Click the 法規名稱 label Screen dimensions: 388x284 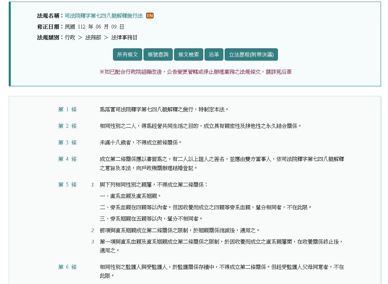click(50, 16)
